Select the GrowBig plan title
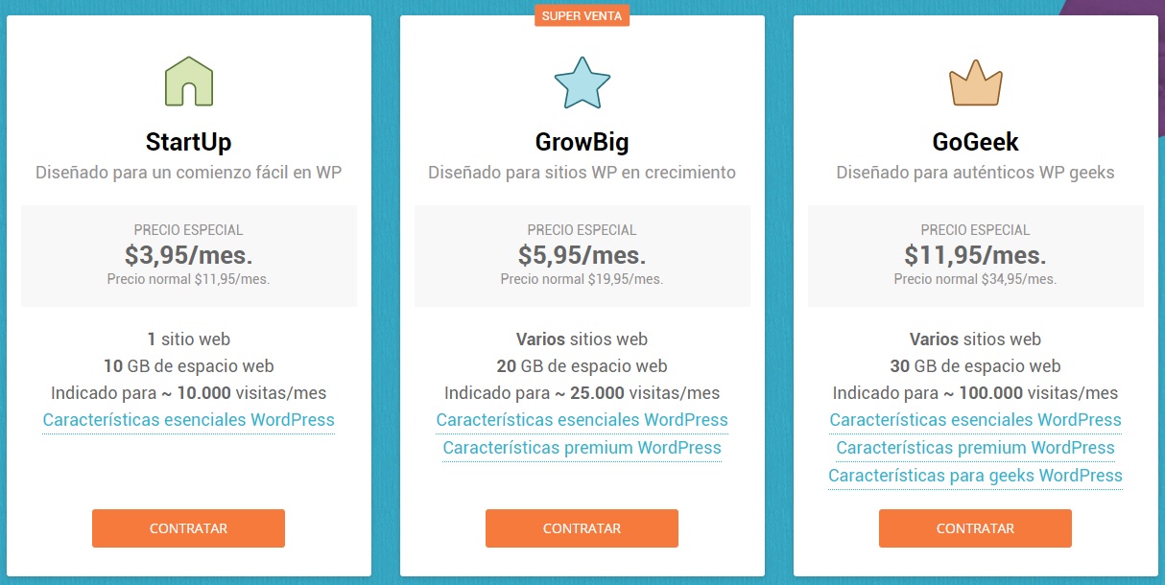This screenshot has width=1165, height=585. click(582, 143)
